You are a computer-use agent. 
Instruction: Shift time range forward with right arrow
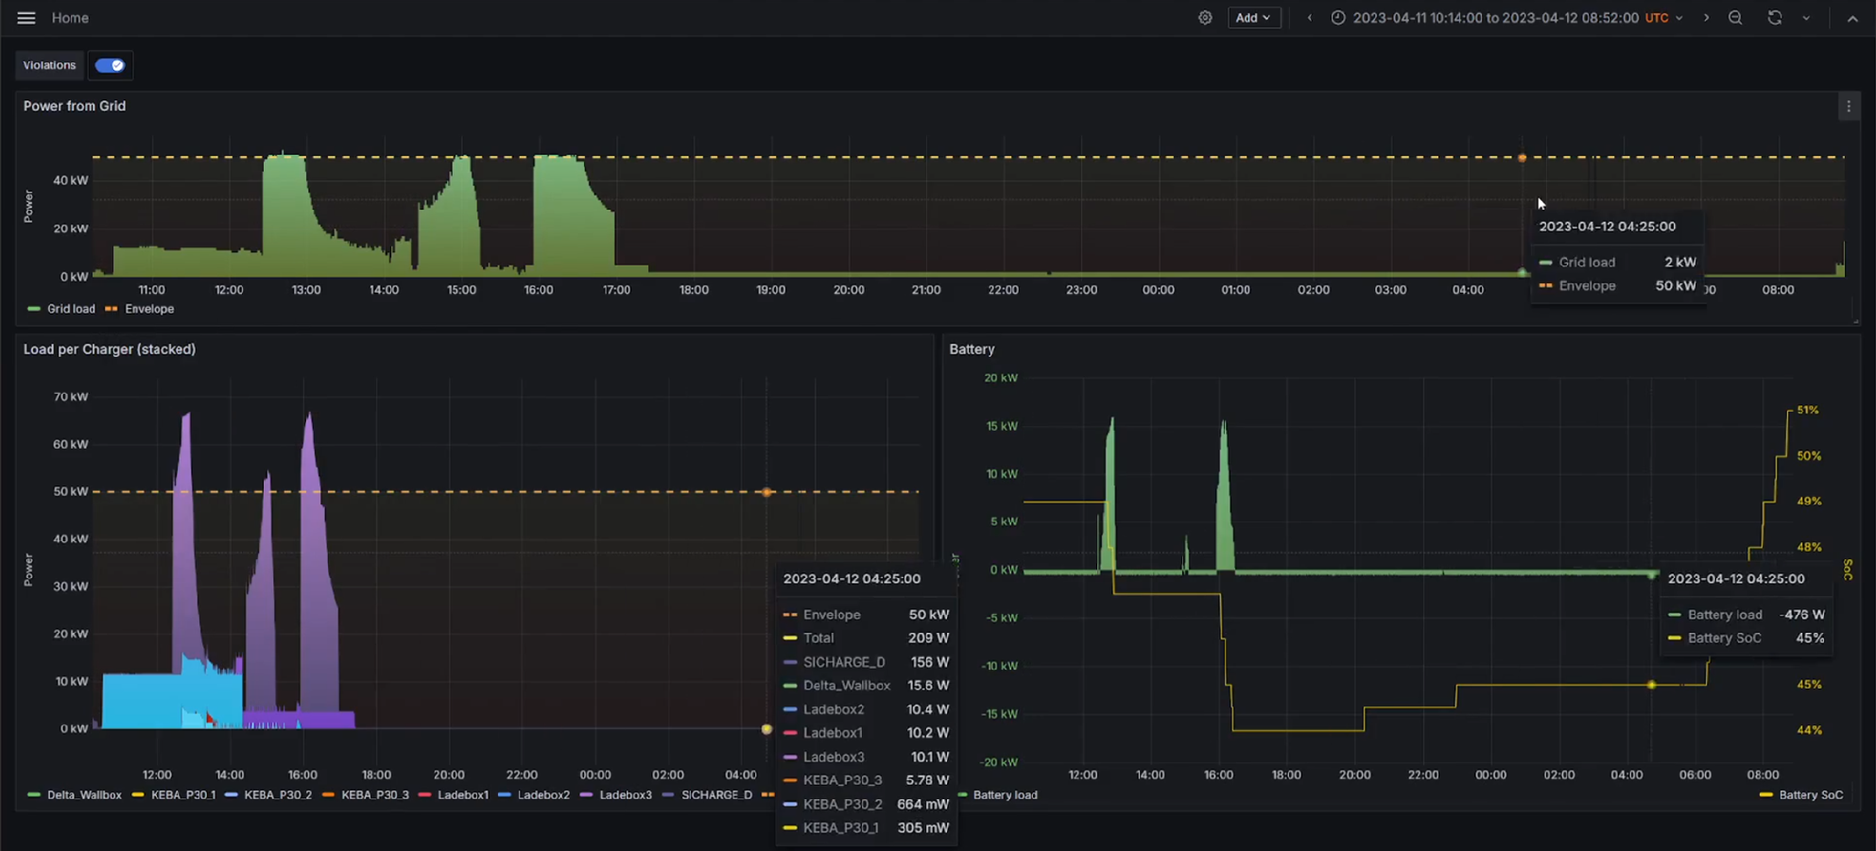pyautogui.click(x=1706, y=18)
